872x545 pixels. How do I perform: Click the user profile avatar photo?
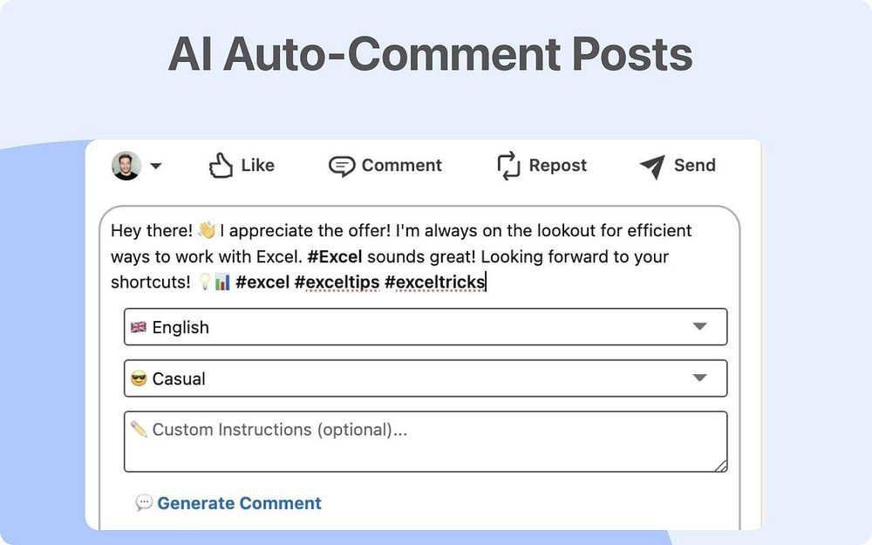tap(126, 166)
